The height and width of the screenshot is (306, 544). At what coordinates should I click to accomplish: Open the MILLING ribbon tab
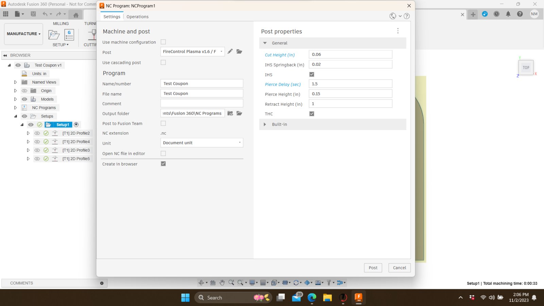tap(61, 23)
